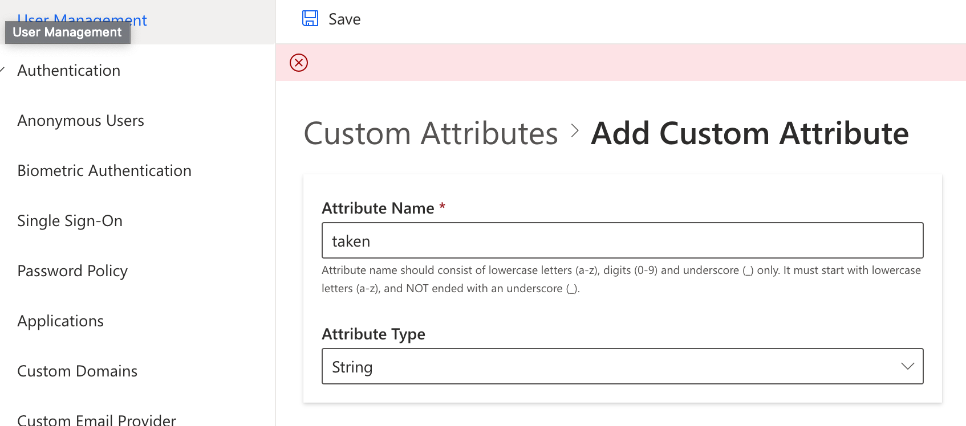Go to Anonymous Users

click(x=81, y=121)
